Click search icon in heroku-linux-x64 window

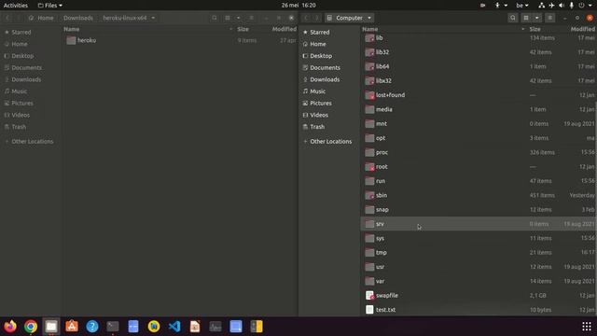pos(215,18)
